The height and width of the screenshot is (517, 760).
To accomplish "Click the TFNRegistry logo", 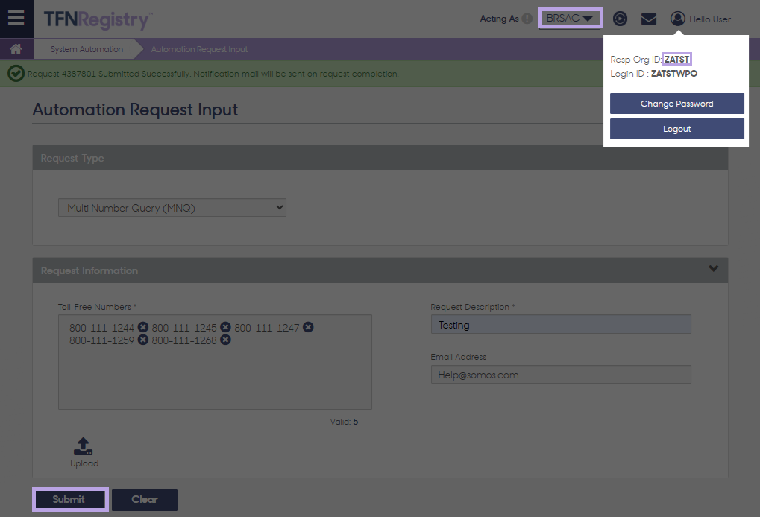I will [x=98, y=19].
